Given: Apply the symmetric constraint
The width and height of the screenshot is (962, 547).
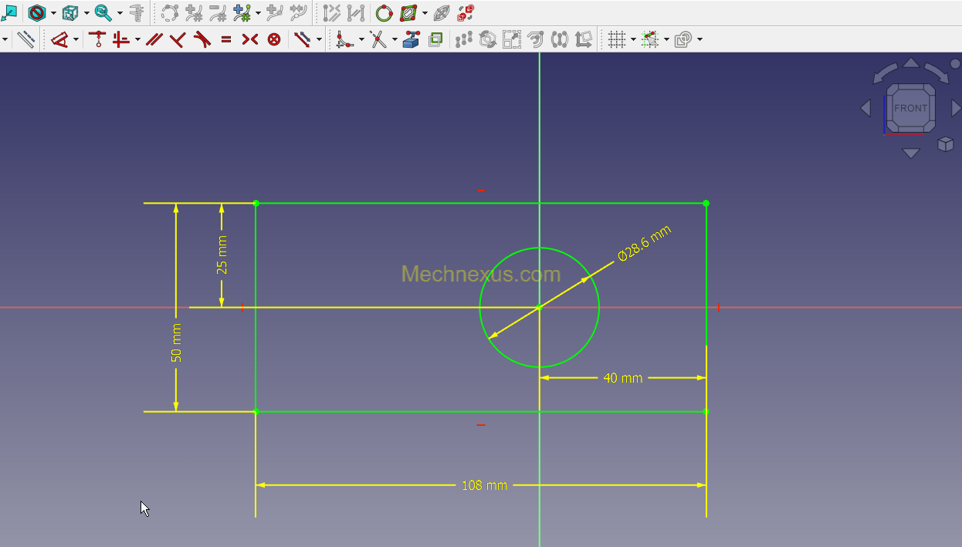Looking at the screenshot, I should coord(249,39).
